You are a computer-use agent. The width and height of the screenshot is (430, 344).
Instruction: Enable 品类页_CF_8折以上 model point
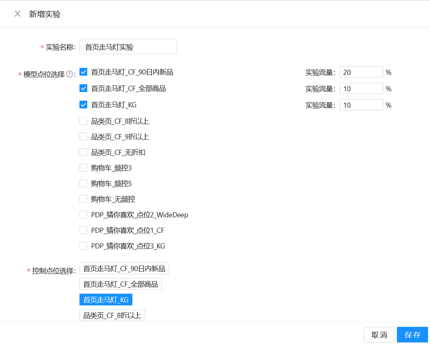click(x=83, y=121)
